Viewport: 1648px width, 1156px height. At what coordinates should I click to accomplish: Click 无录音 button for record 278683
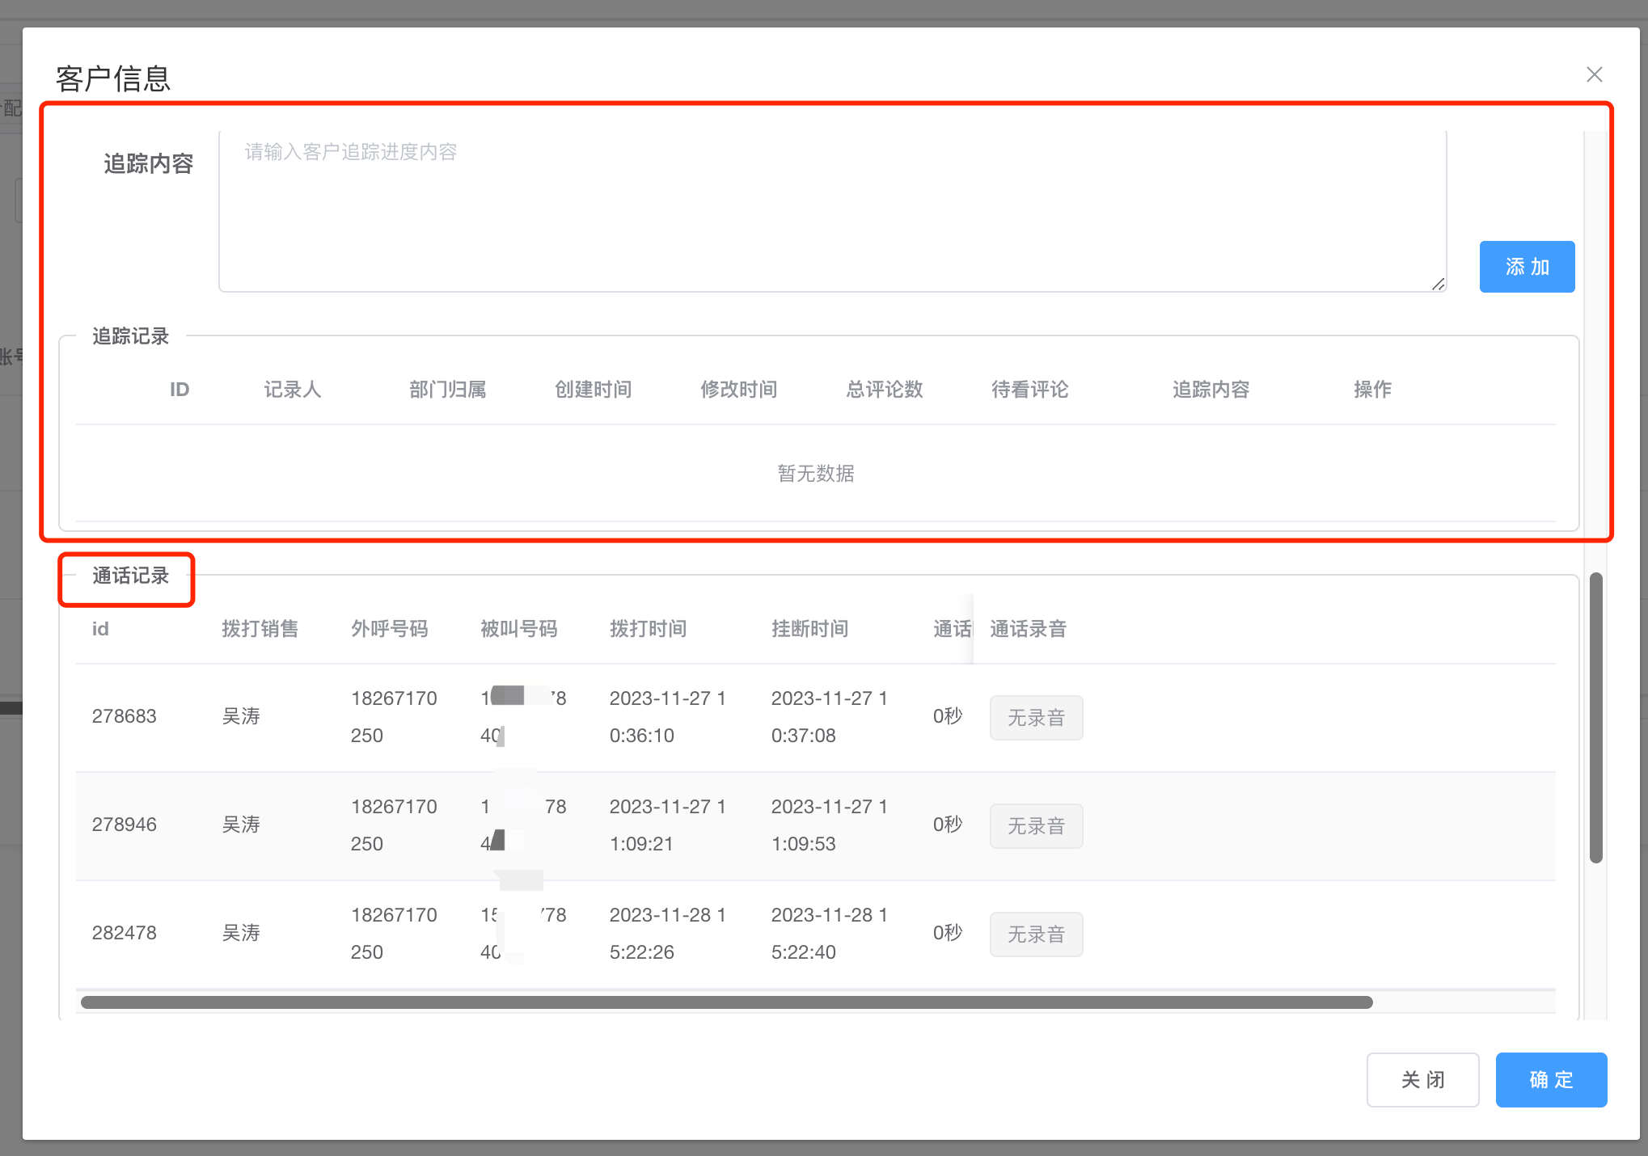pyautogui.click(x=1035, y=717)
